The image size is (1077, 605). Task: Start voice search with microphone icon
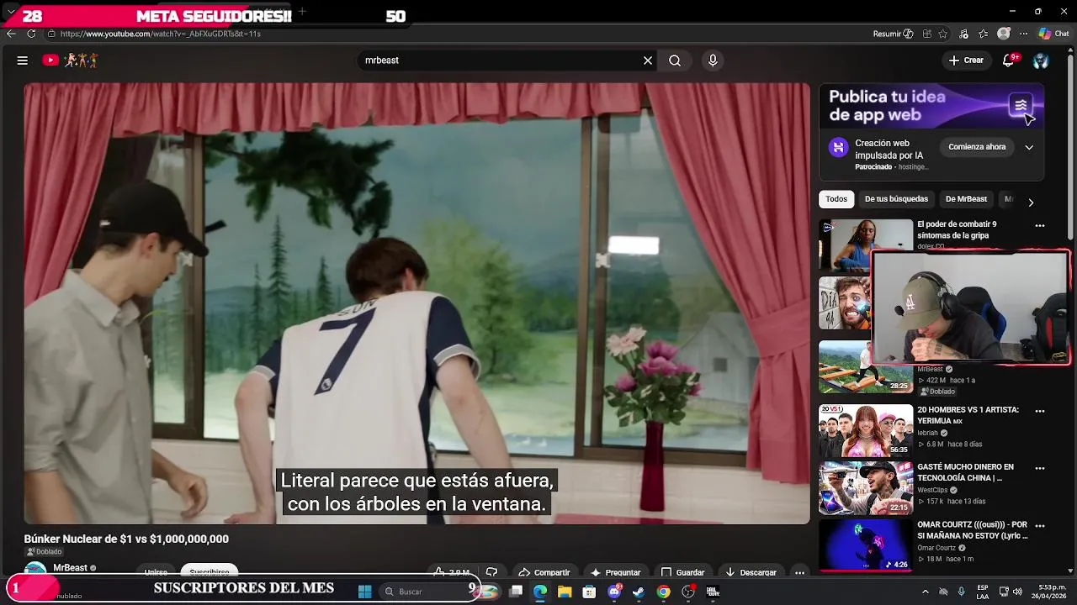tap(713, 60)
